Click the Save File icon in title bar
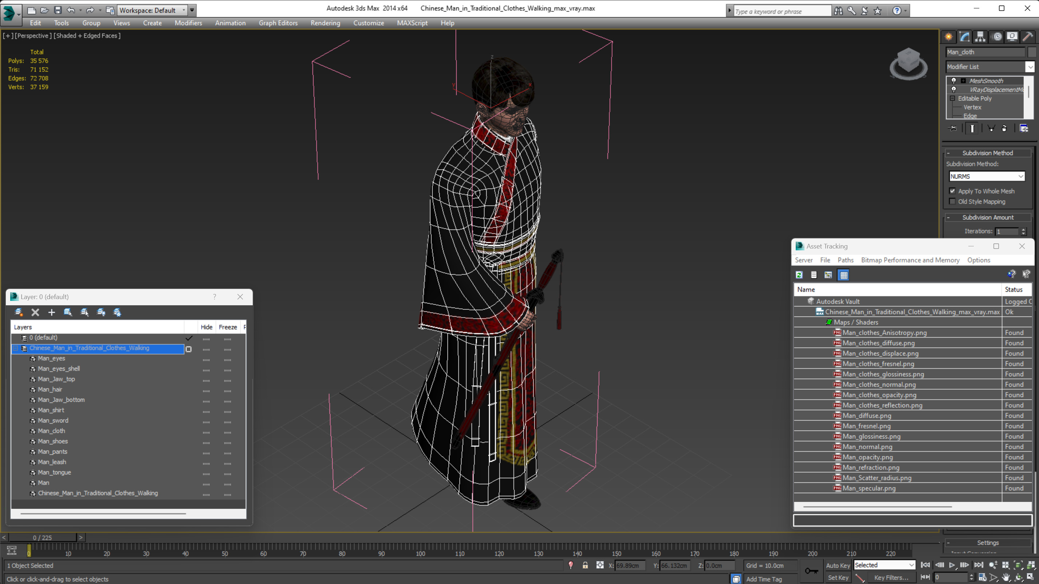The image size is (1039, 584). [58, 10]
